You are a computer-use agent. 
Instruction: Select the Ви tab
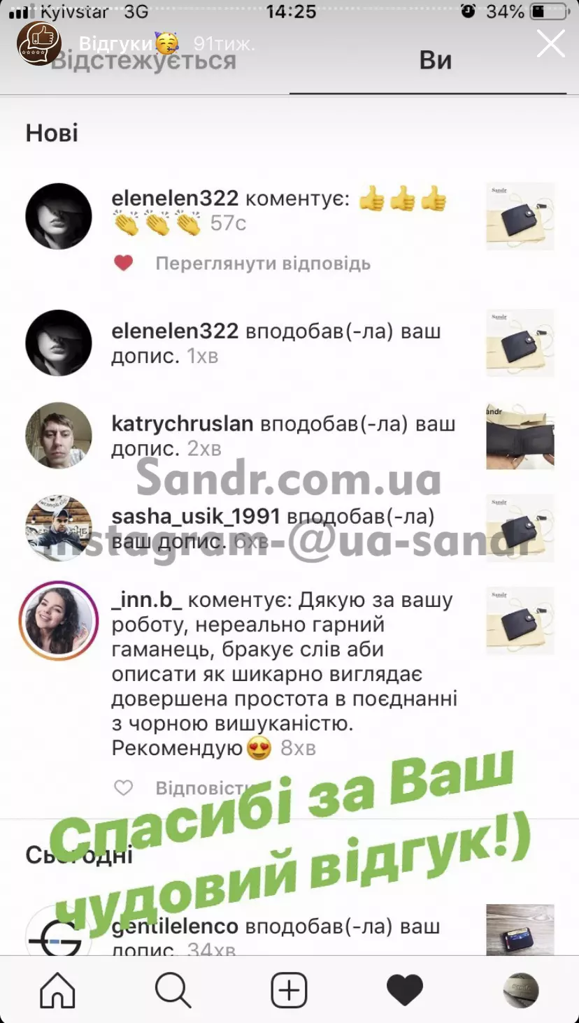pos(435,61)
